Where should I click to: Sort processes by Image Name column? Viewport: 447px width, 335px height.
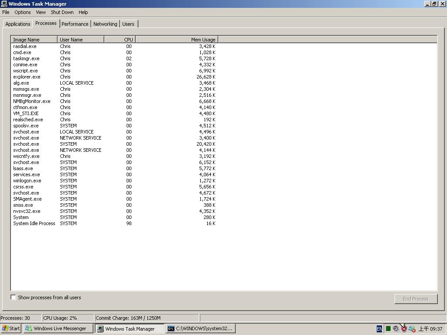[34, 40]
